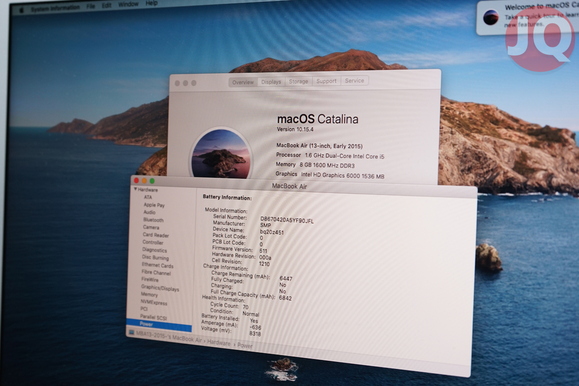Screen dimensions: 579x386
Task: Click the Amperage value -636
Action: pyautogui.click(x=255, y=328)
